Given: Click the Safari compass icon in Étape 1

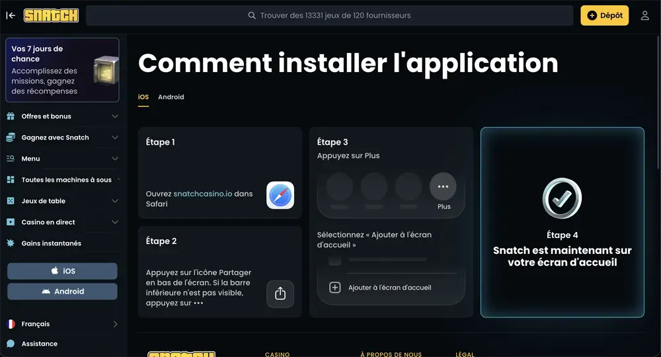Looking at the screenshot, I should point(280,195).
